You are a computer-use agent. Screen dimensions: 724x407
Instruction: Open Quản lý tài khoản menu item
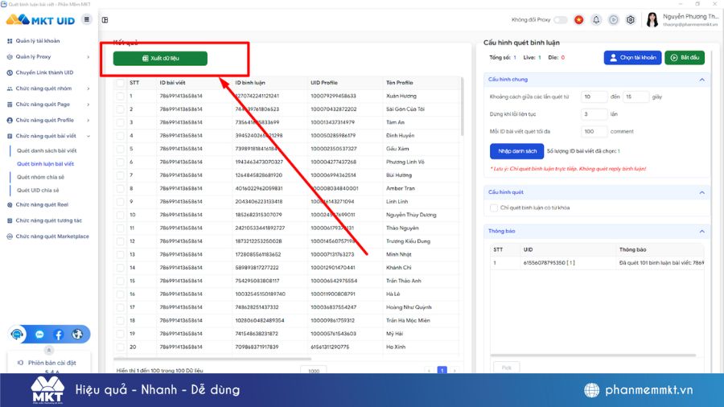[38, 41]
